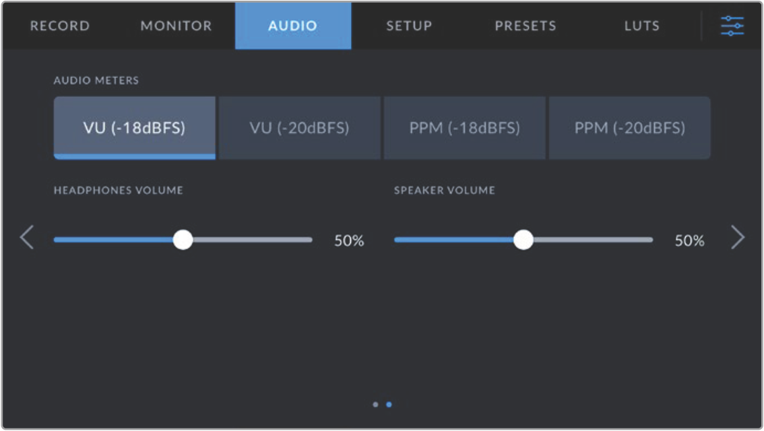Click the headphones volume slider track's right end
The width and height of the screenshot is (764, 431).
point(309,240)
